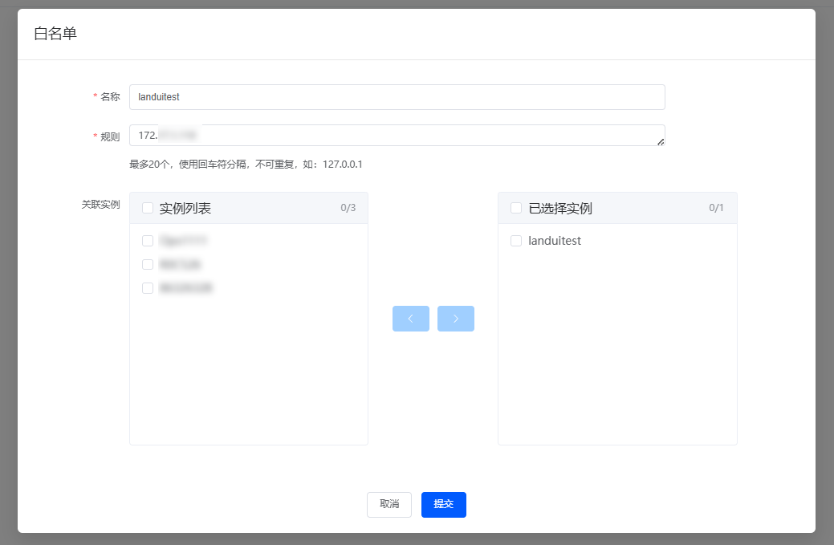Click the 已选择实例 header text
Screen dimensions: 834x545
click(x=560, y=209)
